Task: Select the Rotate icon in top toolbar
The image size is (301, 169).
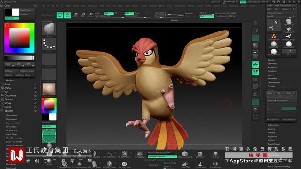Action: tap(90, 15)
